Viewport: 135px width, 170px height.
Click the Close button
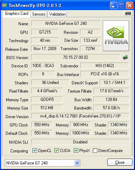click(120, 162)
